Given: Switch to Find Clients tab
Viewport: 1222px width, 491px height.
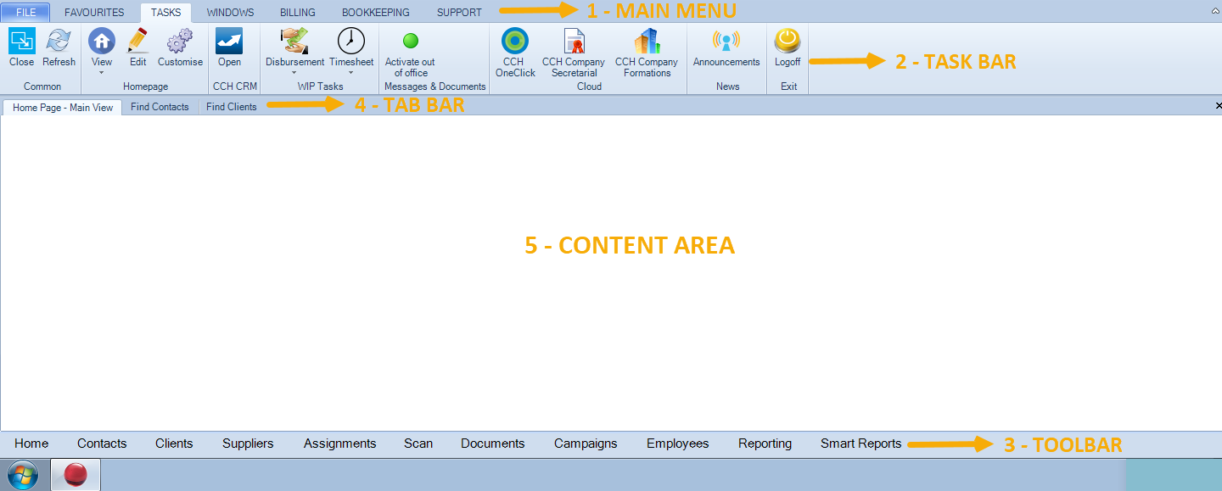Looking at the screenshot, I should click(231, 107).
